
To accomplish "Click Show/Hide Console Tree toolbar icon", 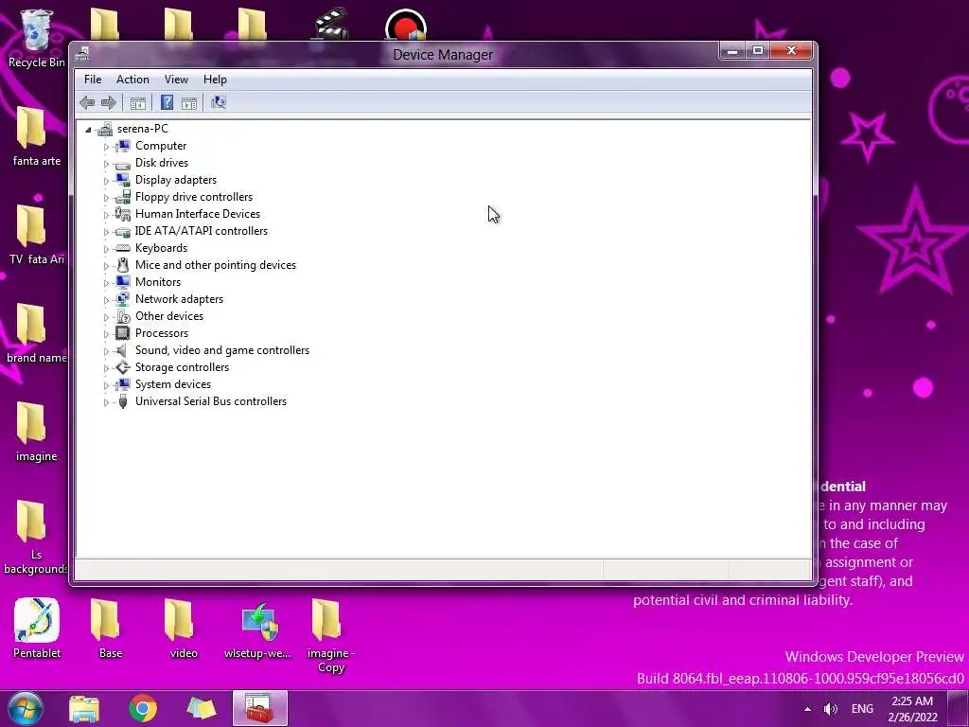I will (138, 102).
